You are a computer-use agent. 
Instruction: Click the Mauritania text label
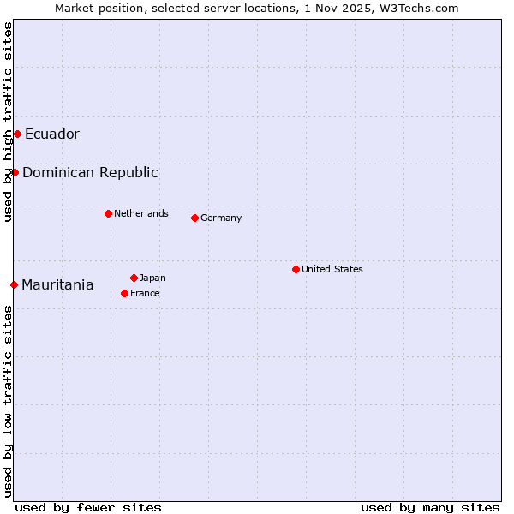[x=57, y=284]
